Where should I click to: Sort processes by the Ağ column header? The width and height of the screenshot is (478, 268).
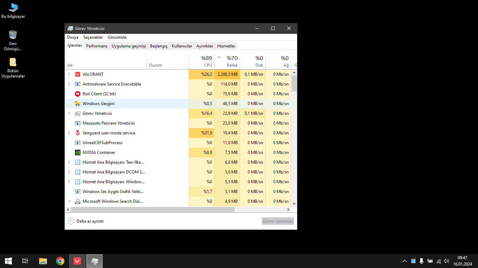tap(278, 62)
